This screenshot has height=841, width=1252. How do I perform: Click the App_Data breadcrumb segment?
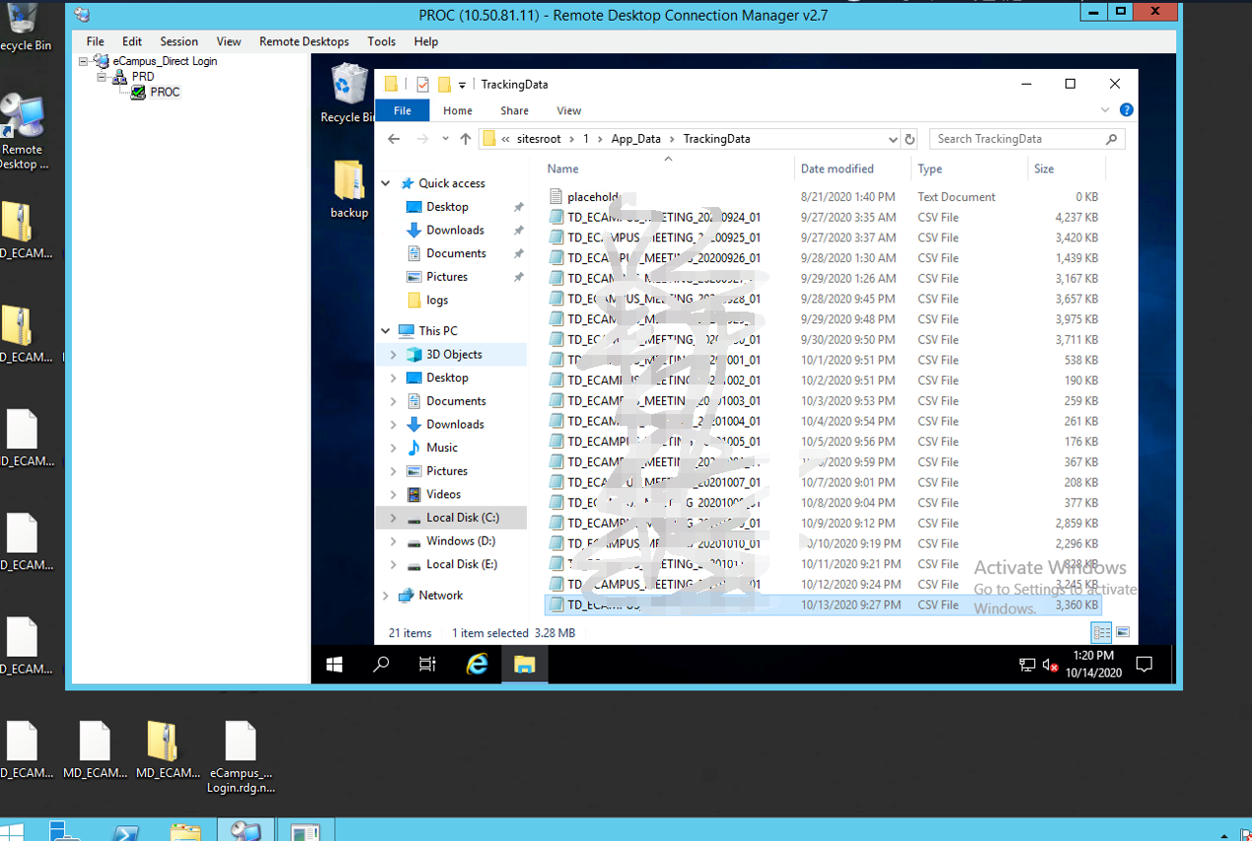click(x=636, y=139)
